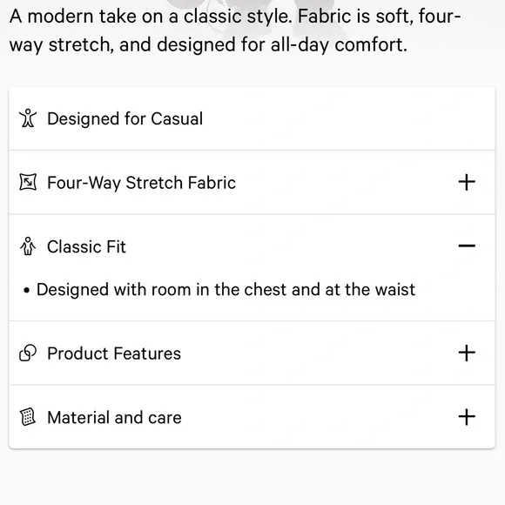
Task: Click the Designed for Casual label text
Action: 125,118
